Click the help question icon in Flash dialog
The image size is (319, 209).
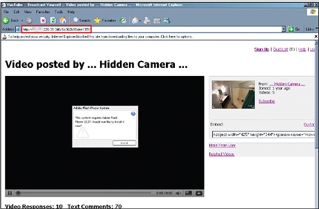click(133, 114)
